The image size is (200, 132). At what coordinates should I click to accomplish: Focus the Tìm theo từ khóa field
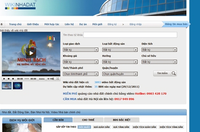tap(130, 35)
